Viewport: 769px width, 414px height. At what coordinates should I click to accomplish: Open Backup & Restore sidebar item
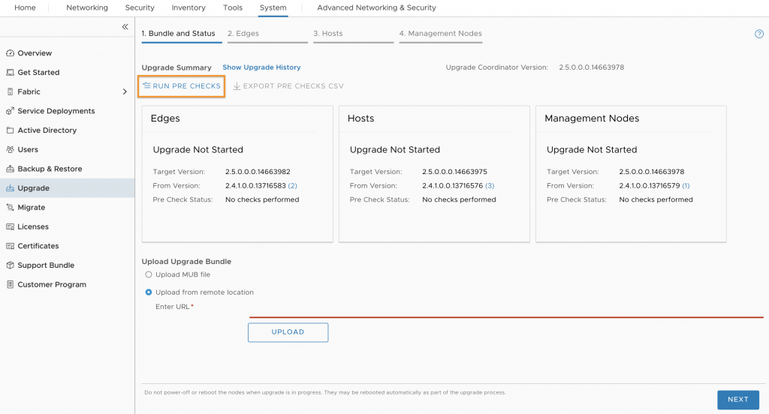point(50,169)
